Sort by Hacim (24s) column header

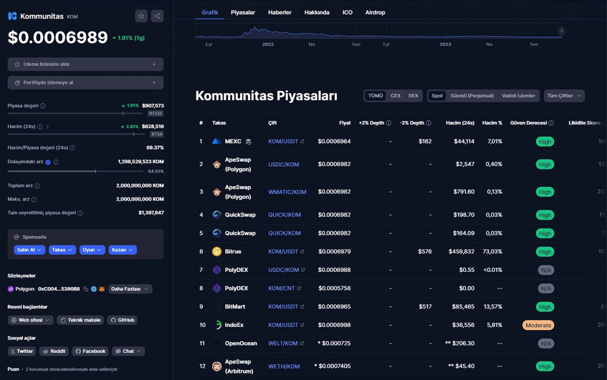[x=460, y=123]
